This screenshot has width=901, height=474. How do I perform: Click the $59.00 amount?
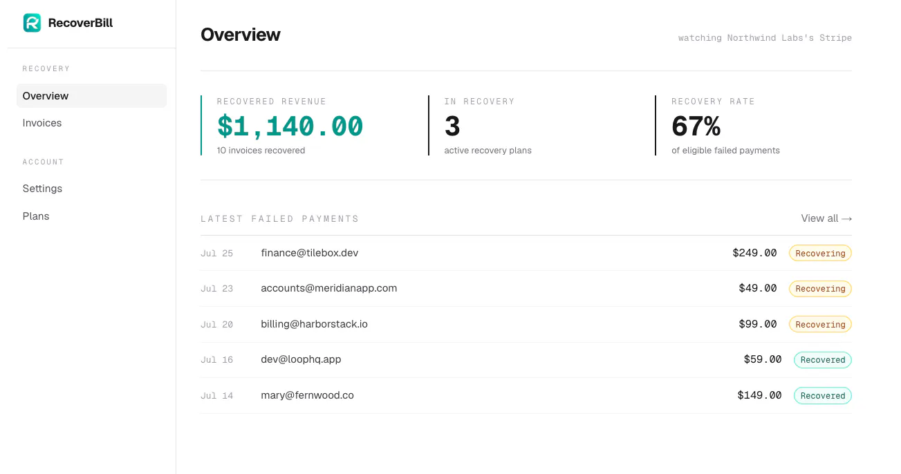[x=763, y=359]
